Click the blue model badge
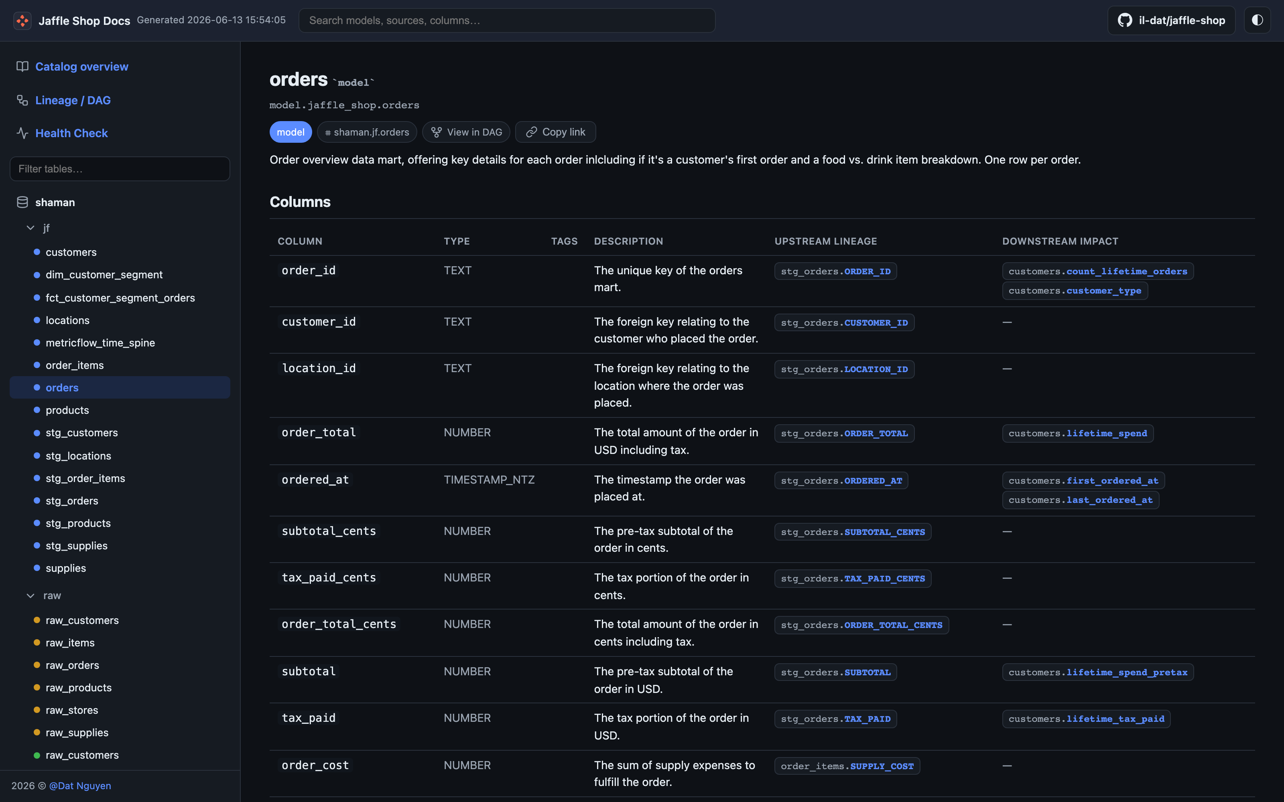 click(x=291, y=132)
